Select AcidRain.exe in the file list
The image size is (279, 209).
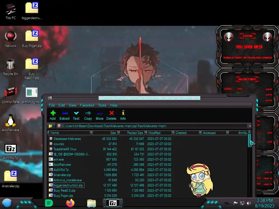tap(148, 165)
